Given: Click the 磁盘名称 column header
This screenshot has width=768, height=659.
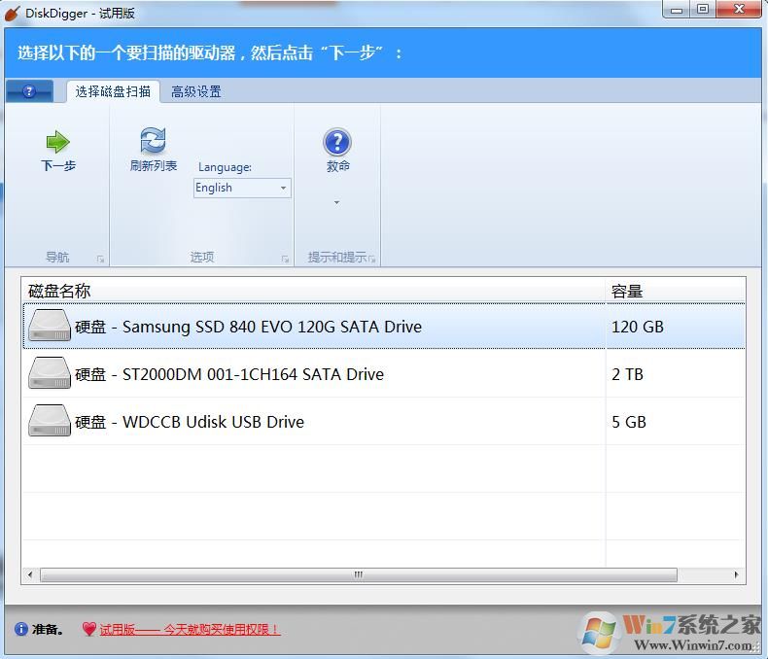Looking at the screenshot, I should (x=313, y=291).
